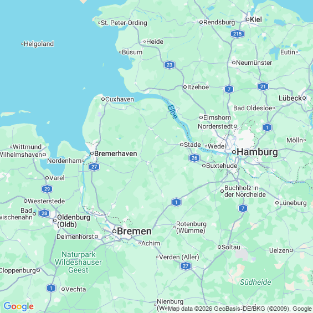
Task: Click the St. Peter-Ording label
Action: click(124, 23)
